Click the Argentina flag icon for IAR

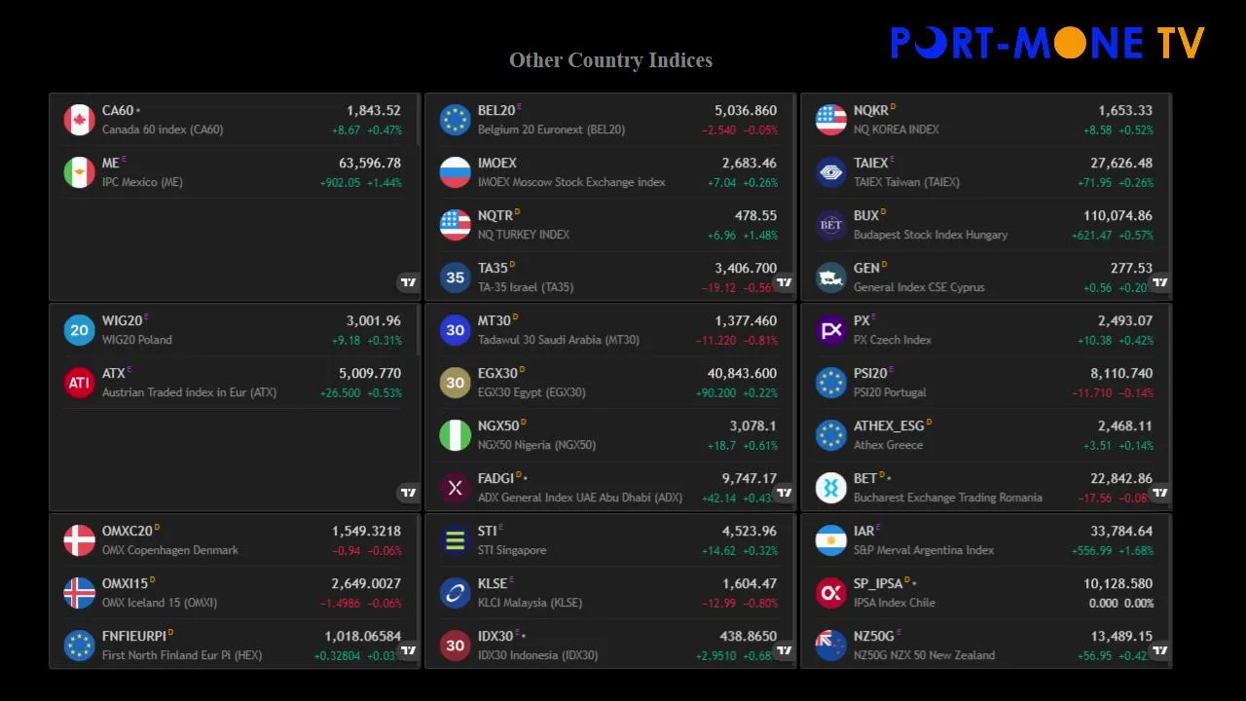(830, 540)
